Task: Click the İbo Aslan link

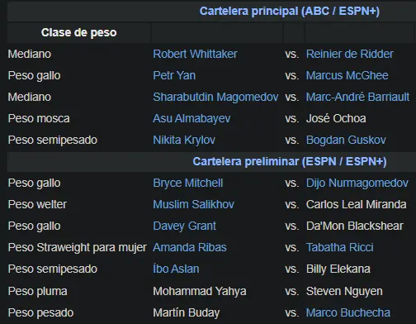Action: coord(176,269)
